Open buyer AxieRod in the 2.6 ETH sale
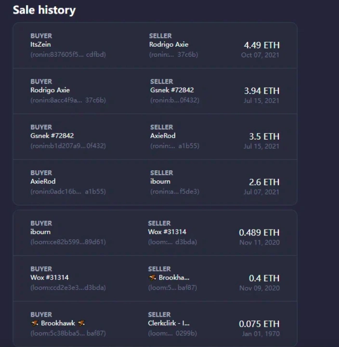 pyautogui.click(x=43, y=181)
